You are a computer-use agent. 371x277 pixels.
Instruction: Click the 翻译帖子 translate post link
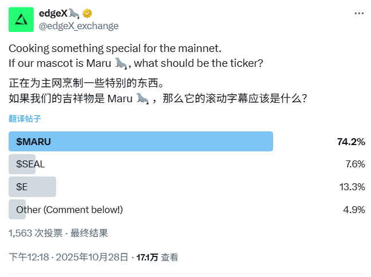tap(25, 119)
